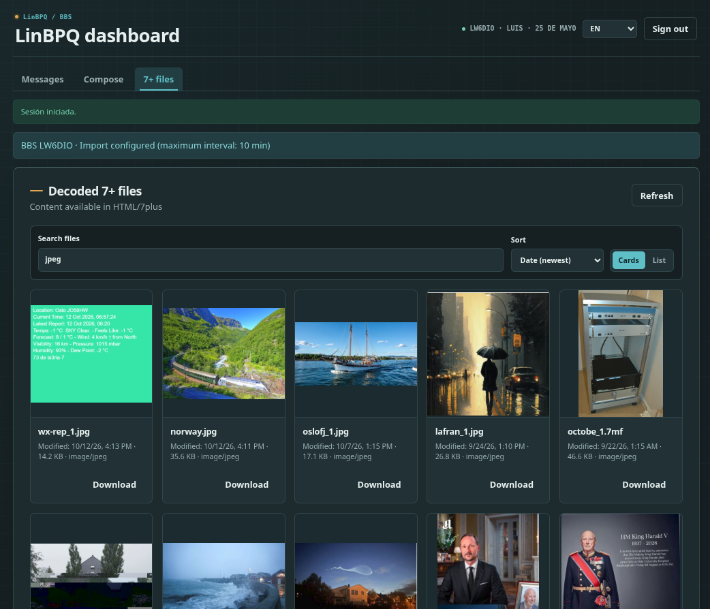Download norway.jpg

[x=247, y=484]
